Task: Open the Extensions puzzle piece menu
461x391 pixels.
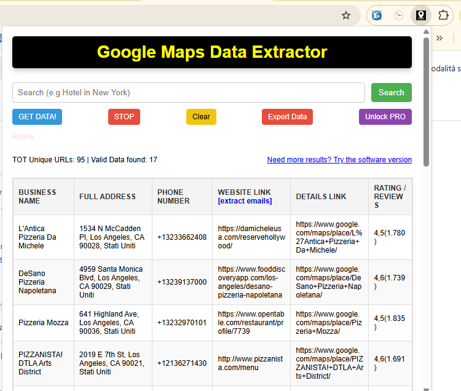Action: (x=443, y=15)
